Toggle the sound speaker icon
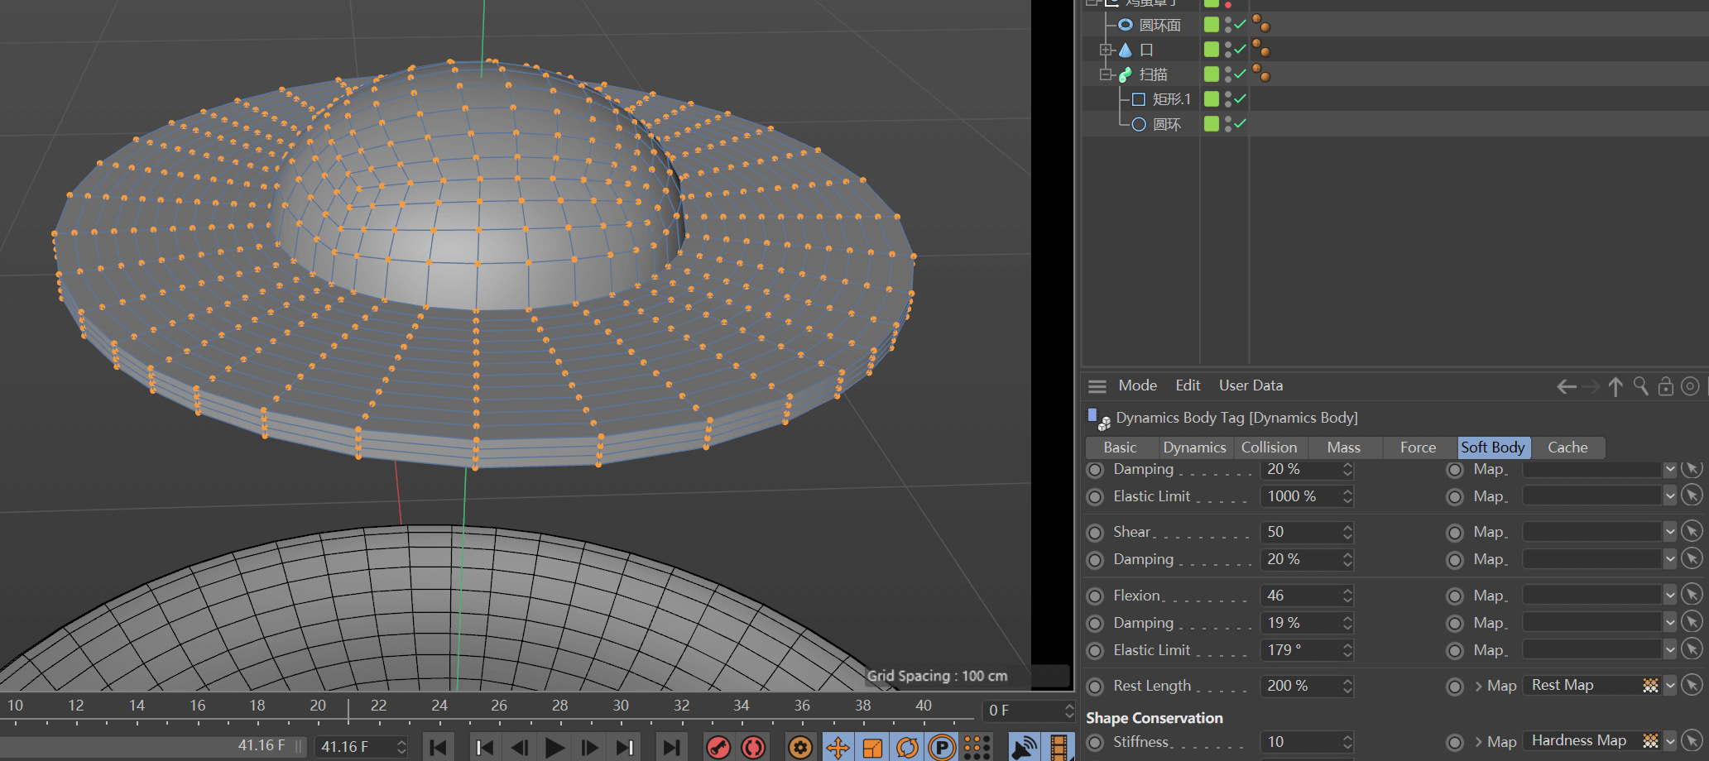The height and width of the screenshot is (761, 1709). [1024, 748]
